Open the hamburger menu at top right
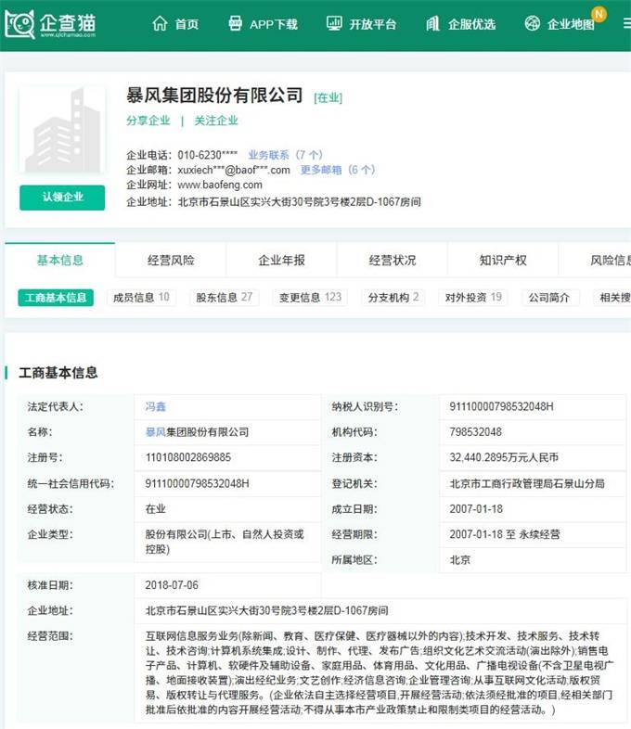Screen dimensions: 631x729 point(626,24)
